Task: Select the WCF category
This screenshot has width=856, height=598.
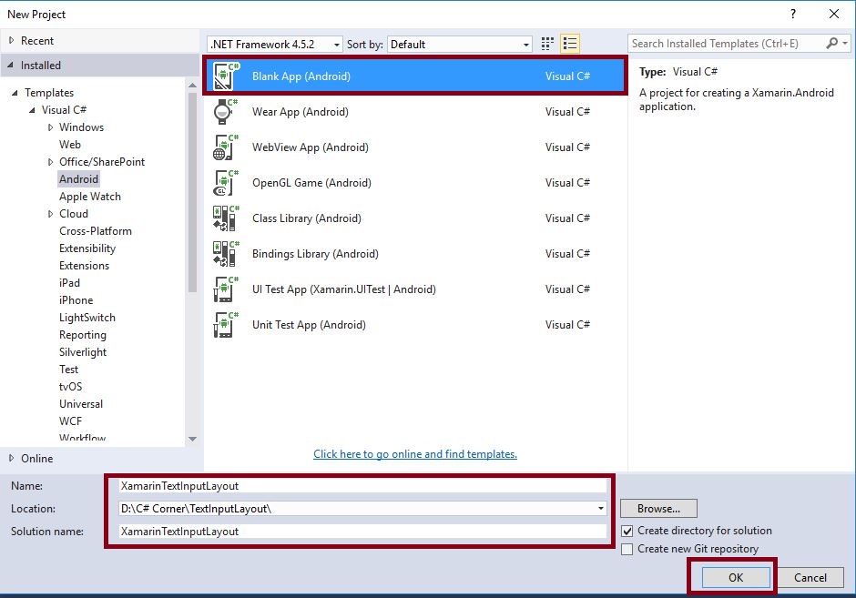Action: click(x=70, y=421)
